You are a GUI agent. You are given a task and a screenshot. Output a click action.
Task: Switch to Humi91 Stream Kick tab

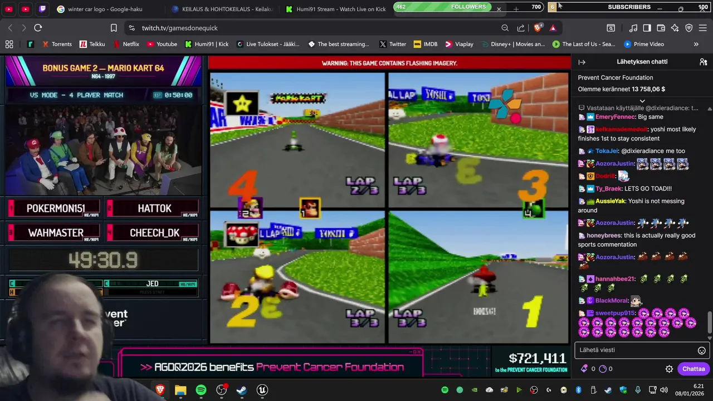(335, 9)
